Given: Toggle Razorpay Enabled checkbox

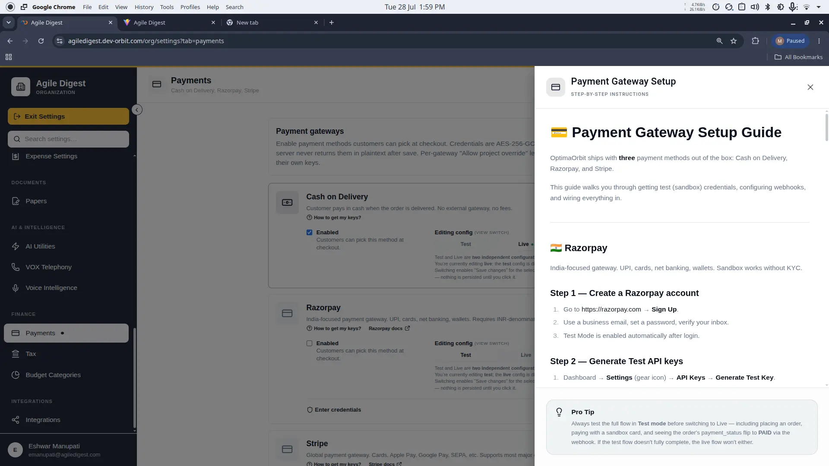Looking at the screenshot, I should click(x=309, y=343).
